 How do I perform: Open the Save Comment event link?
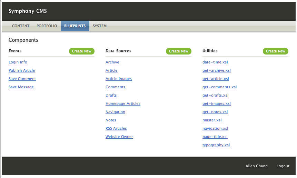click(x=22, y=79)
